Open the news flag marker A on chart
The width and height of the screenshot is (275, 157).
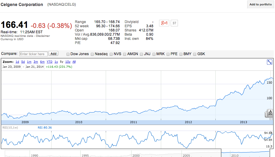(271, 111)
